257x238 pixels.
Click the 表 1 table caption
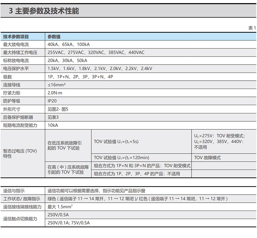(252, 28)
